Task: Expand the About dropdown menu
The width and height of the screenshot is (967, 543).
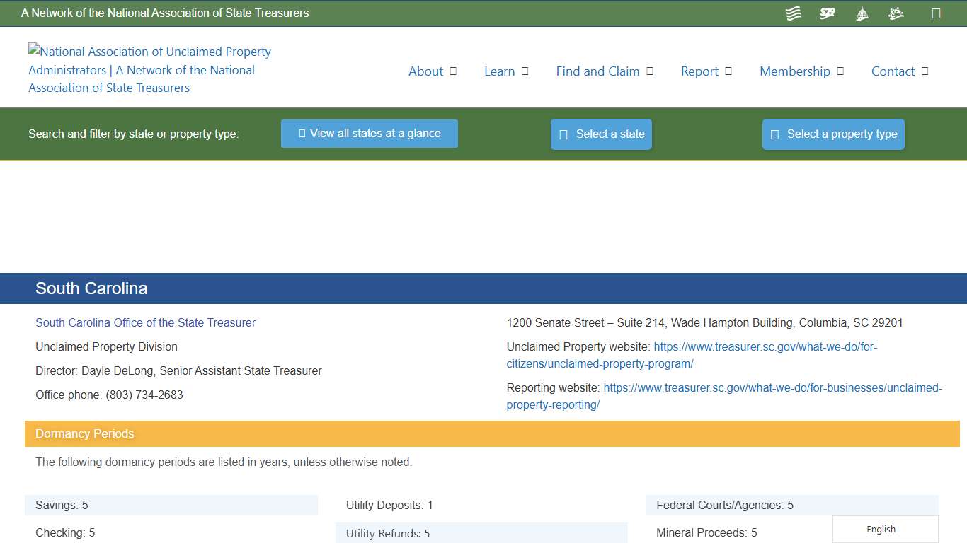Action: click(433, 71)
